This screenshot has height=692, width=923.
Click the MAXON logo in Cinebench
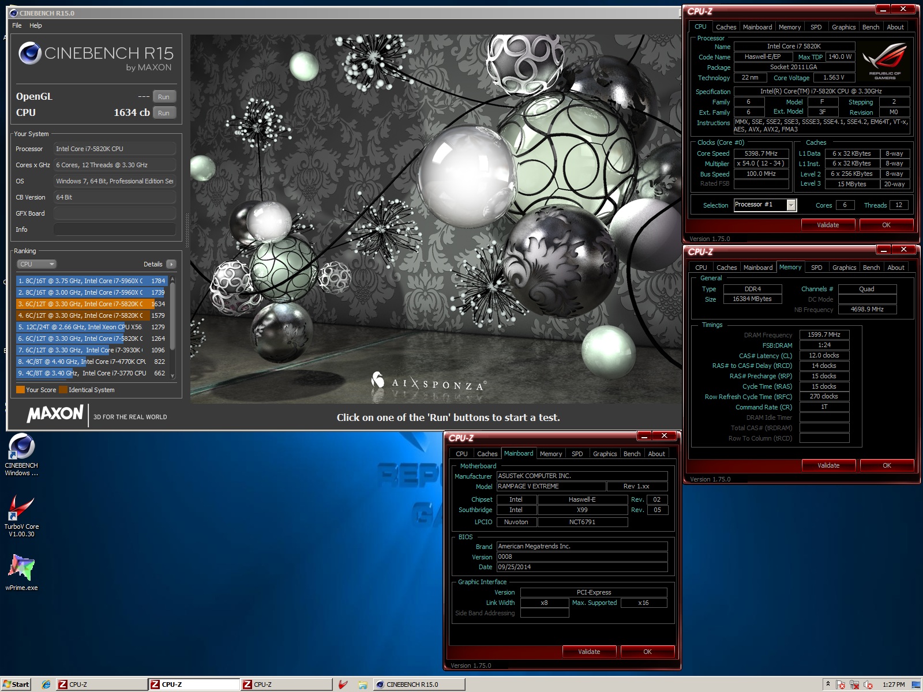(x=55, y=413)
